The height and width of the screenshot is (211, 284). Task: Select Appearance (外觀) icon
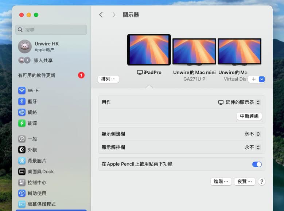click(22, 150)
